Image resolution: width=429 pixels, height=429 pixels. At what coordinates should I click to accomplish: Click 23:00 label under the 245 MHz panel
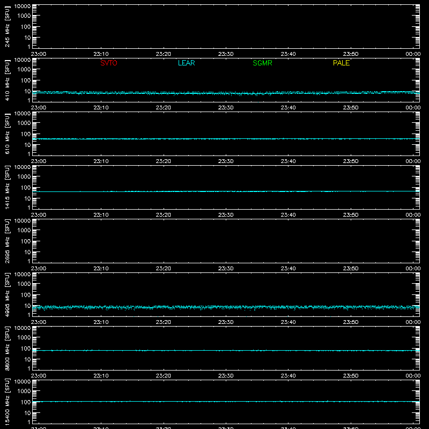coord(39,54)
